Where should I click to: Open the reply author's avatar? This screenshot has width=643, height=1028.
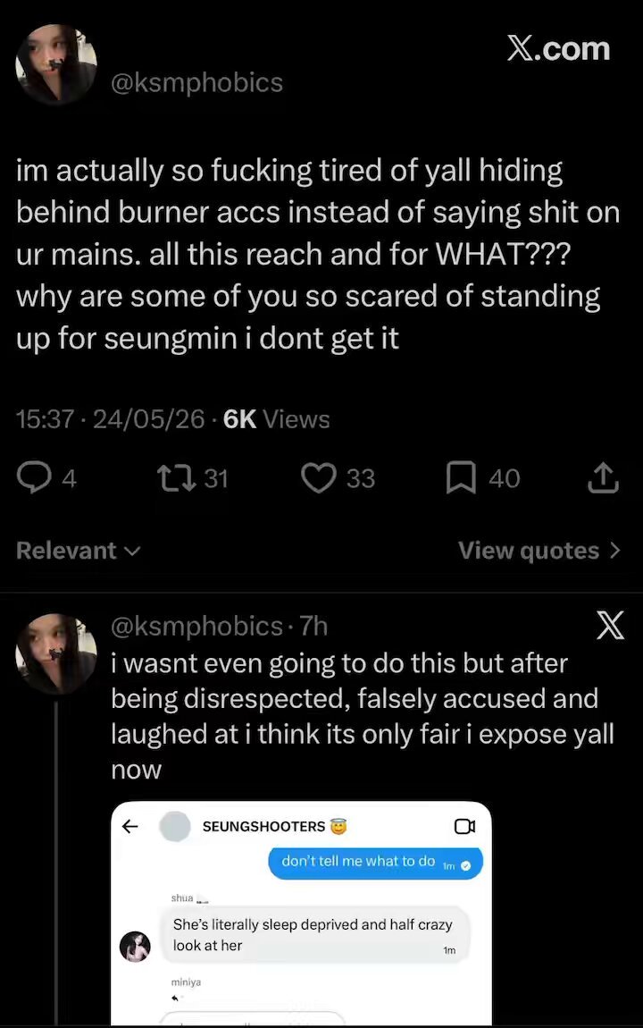[x=56, y=653]
